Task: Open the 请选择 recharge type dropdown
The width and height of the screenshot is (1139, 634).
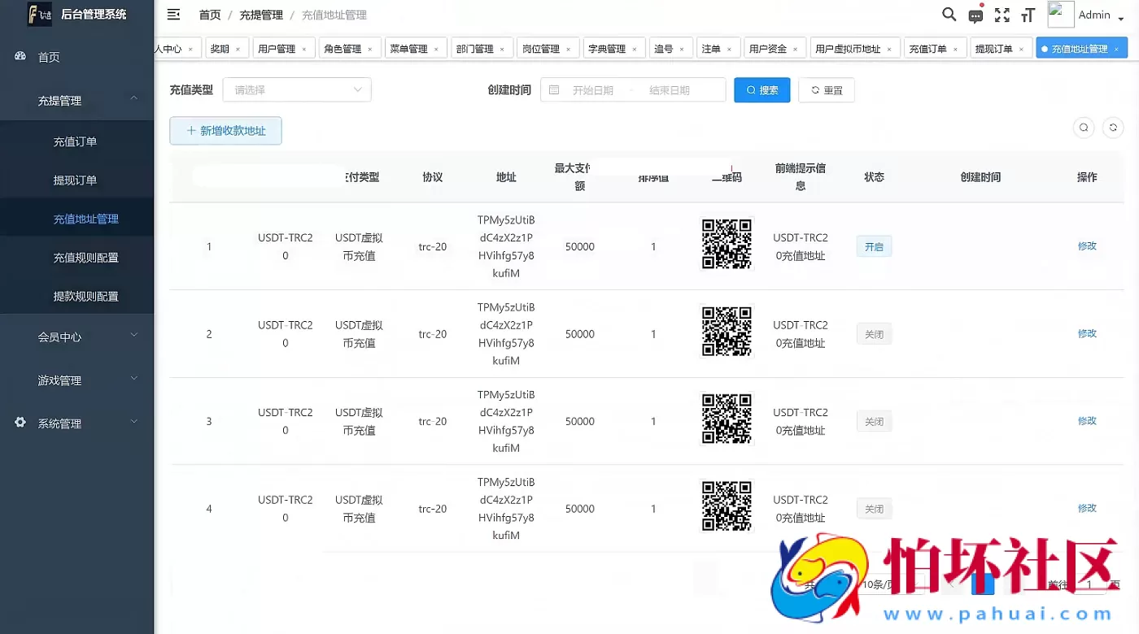Action: (296, 89)
